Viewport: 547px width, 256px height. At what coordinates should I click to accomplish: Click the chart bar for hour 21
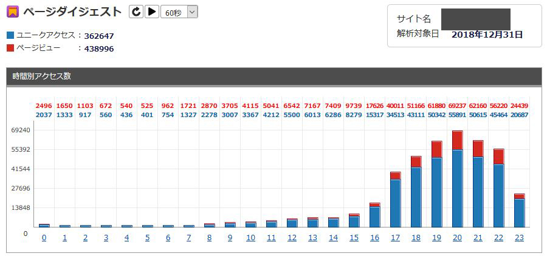click(x=478, y=184)
